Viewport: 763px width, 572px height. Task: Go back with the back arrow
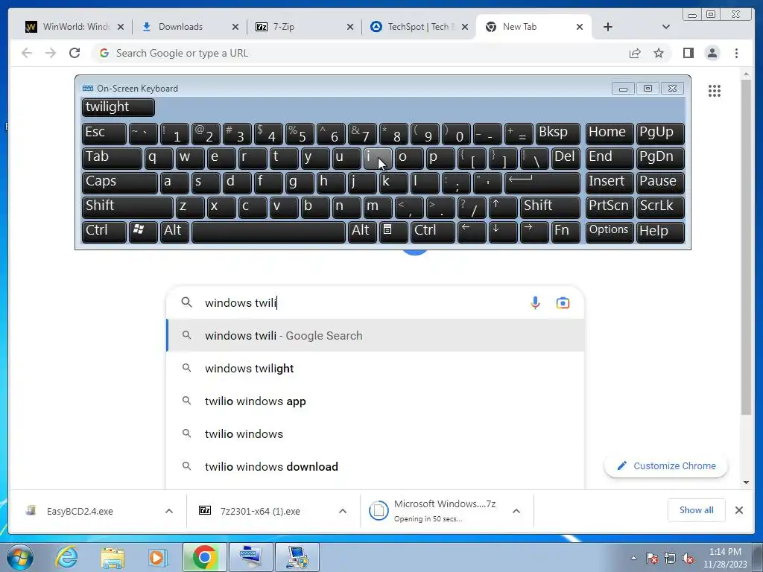point(27,53)
